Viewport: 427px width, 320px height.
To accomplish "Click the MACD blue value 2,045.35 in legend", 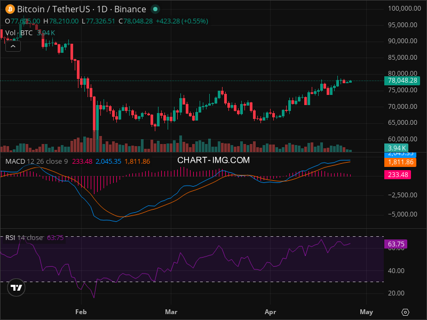I will coord(108,162).
